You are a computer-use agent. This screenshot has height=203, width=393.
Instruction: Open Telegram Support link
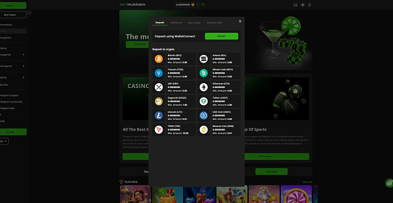point(9,96)
